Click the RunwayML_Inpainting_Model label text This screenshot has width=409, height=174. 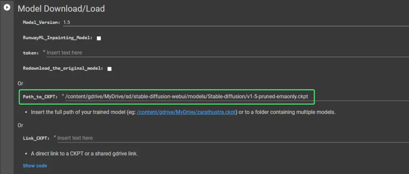click(x=58, y=38)
